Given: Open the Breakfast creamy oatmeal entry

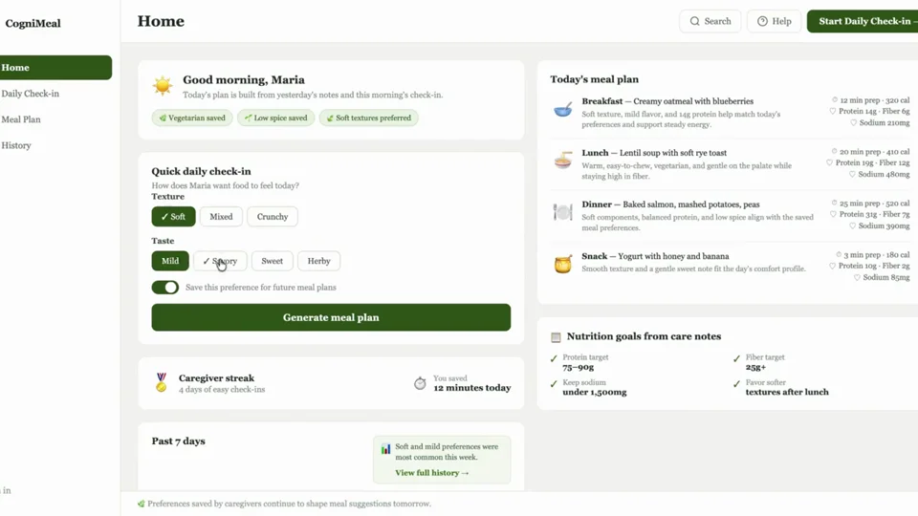Looking at the screenshot, I should [x=730, y=112].
